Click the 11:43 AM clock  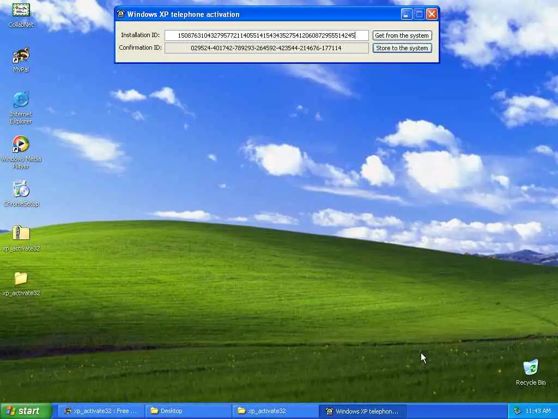click(x=538, y=411)
